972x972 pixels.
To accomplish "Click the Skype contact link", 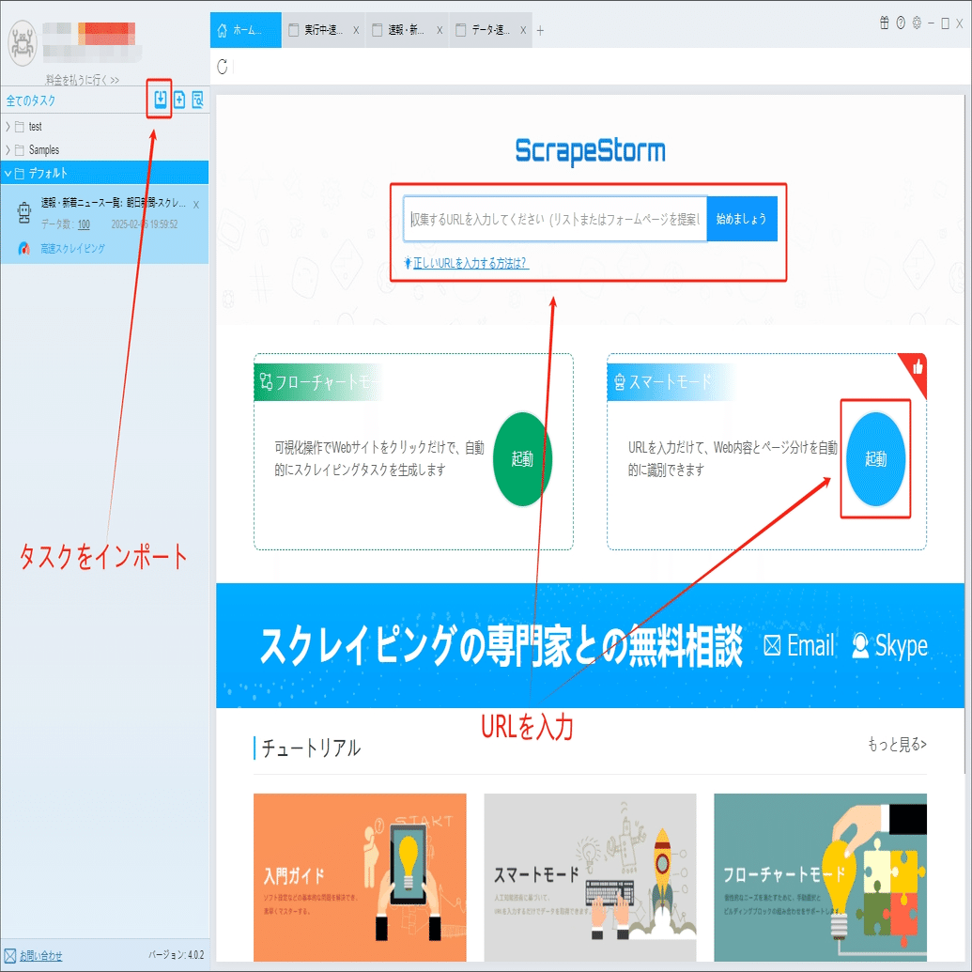I will (x=889, y=645).
